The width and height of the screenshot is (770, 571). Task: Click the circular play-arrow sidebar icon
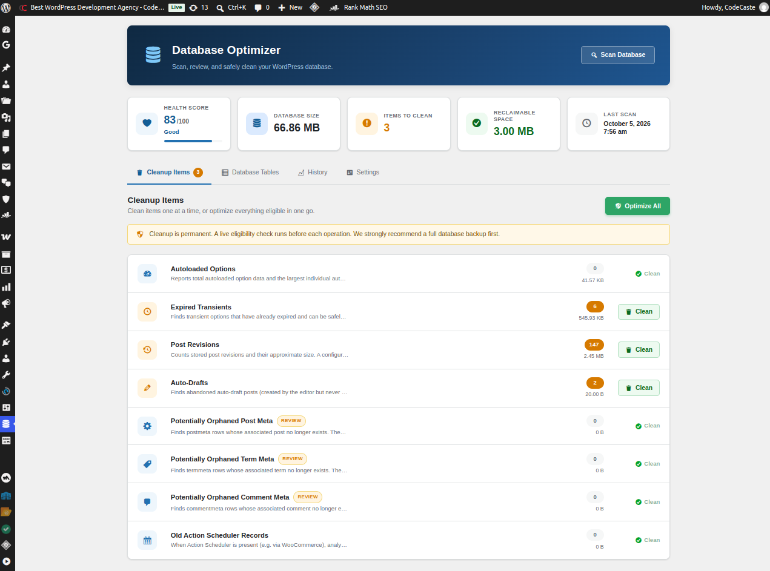click(x=6, y=561)
